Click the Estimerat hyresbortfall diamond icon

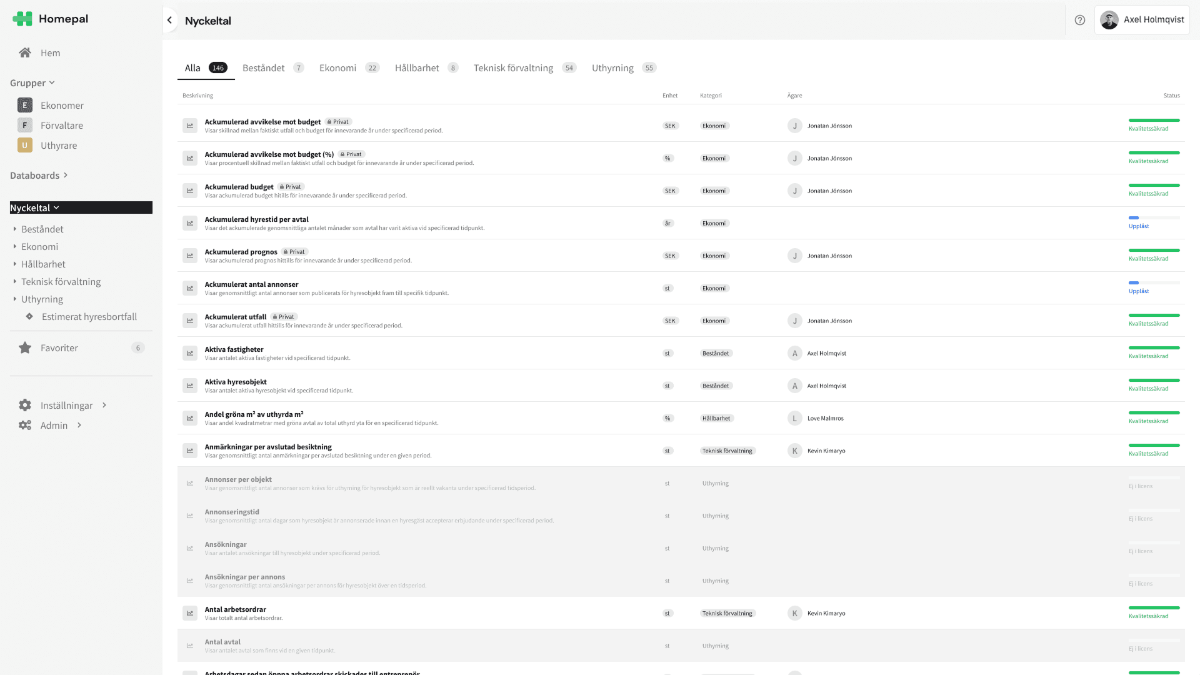pyautogui.click(x=29, y=316)
